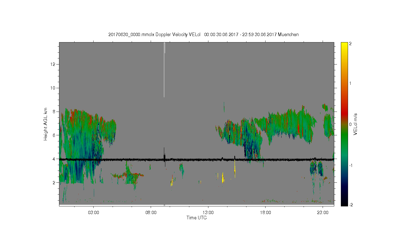414x248 pixels.
Task: Click the 08:00 time axis label
Action: (151, 213)
